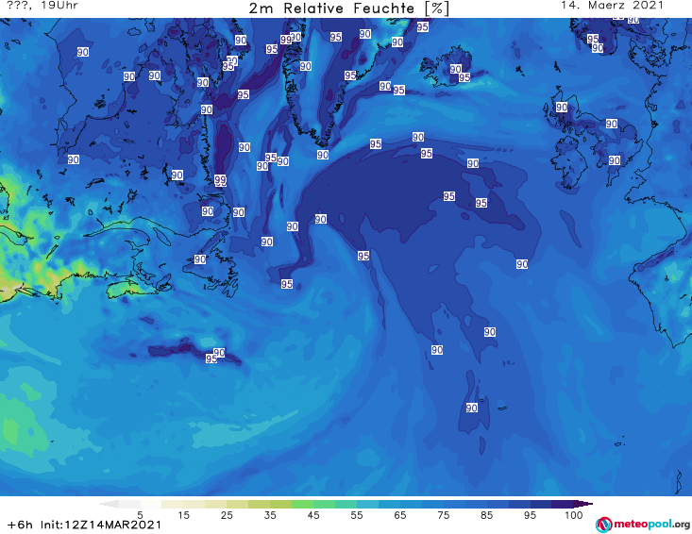692x534 pixels.
Task: Click the colorbar label '35'
Action: [270, 515]
